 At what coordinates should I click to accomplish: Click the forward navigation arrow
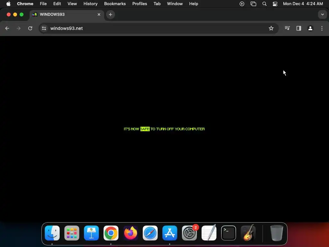19,28
